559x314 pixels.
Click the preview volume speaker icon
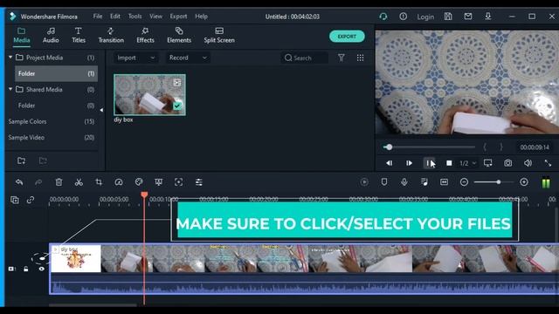pyautogui.click(x=528, y=163)
